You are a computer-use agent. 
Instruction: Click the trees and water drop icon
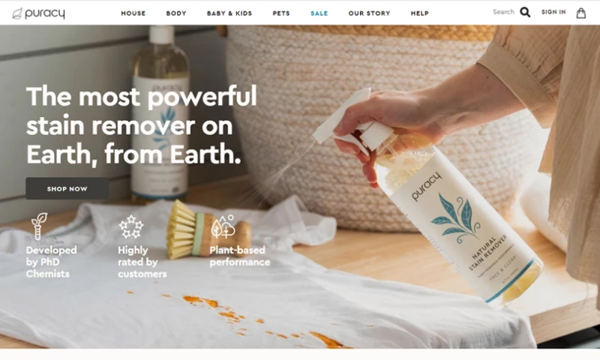tap(223, 226)
